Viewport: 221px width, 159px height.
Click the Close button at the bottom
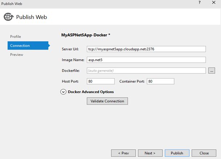pyautogui.click(x=204, y=153)
